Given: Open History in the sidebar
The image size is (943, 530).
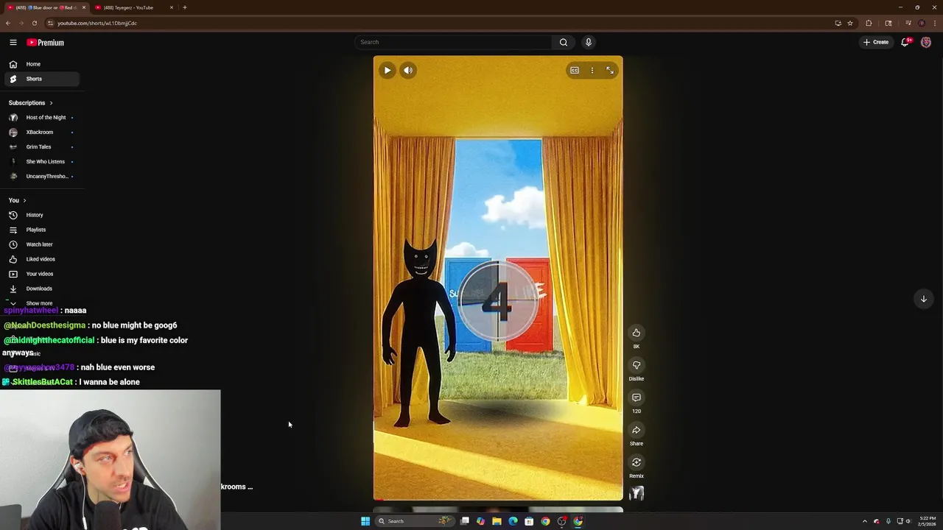Looking at the screenshot, I should point(42,215).
